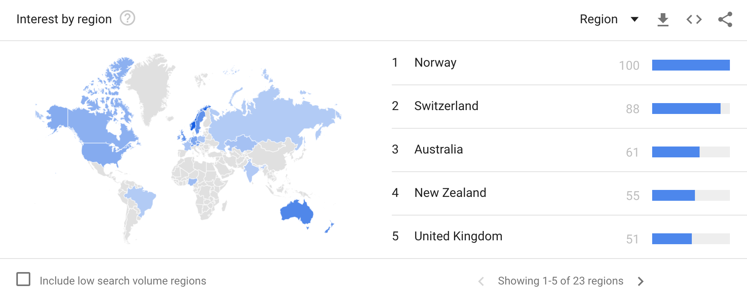Click the help question mark icon

pyautogui.click(x=127, y=18)
